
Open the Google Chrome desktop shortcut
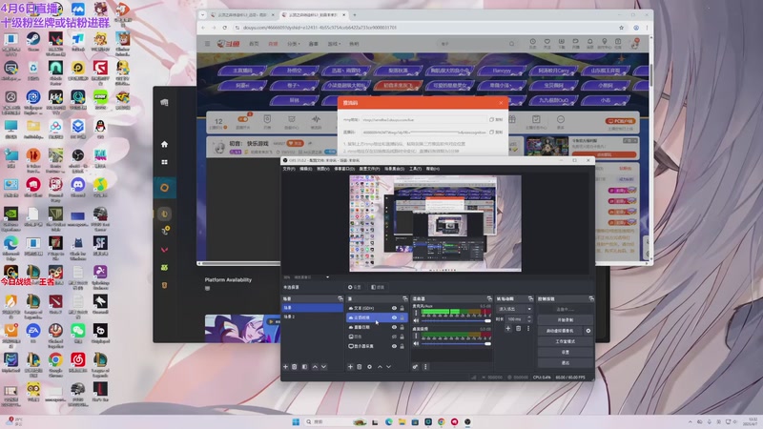point(55,362)
